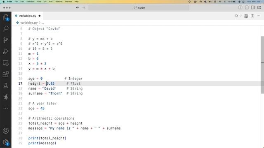Click the Wi-Fi icon in menu bar
The image size is (264, 148).
220,2
